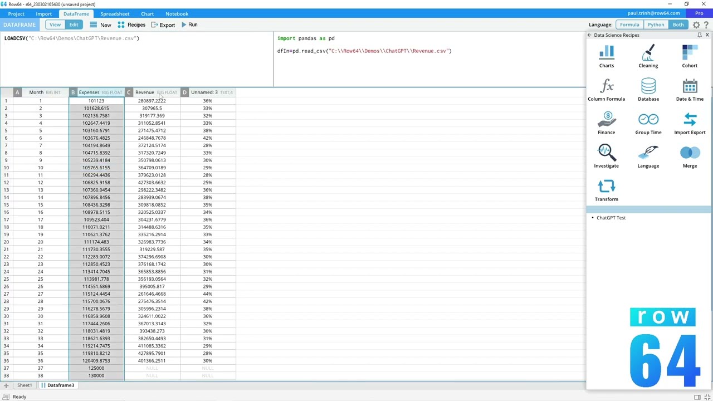Viewport: 713px width, 401px height.
Task: Select the Expenses column header
Action: click(x=96, y=92)
